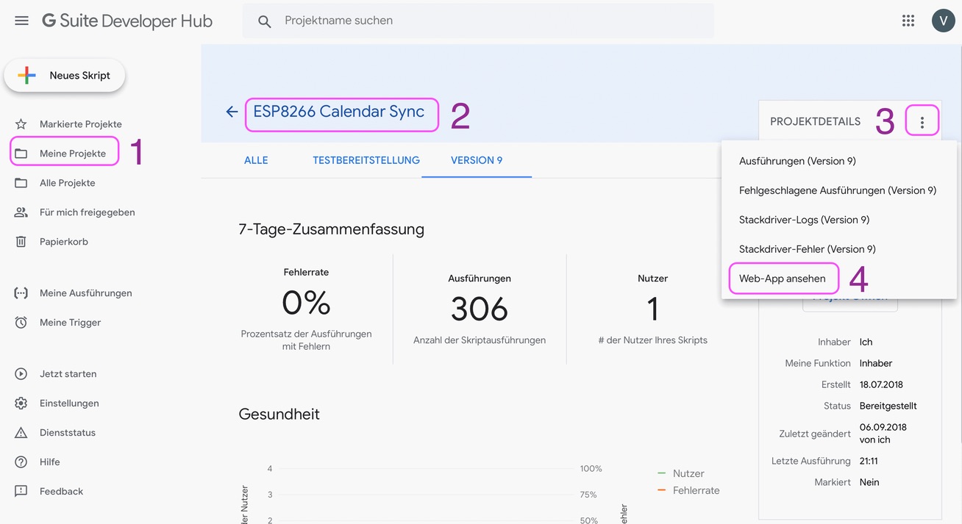Open the hamburger main menu
Viewport: 962px width, 524px height.
21,21
